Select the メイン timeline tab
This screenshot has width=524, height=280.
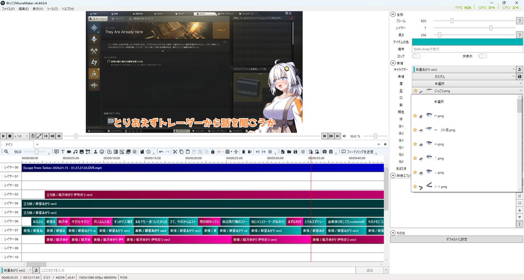17,144
